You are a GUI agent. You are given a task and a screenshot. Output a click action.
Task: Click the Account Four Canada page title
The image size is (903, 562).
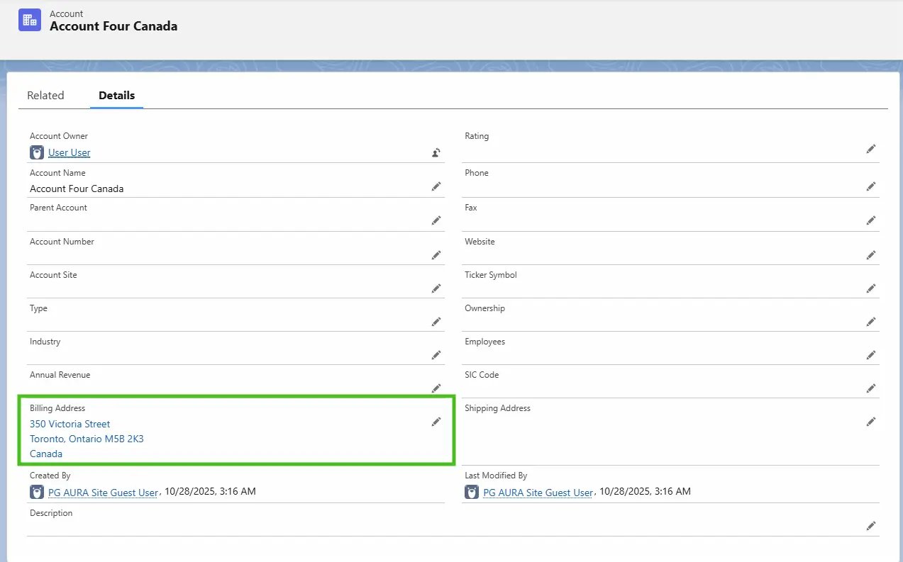(x=113, y=26)
